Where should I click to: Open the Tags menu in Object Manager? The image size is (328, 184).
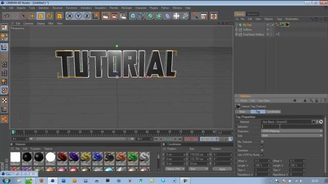[x=279, y=19]
